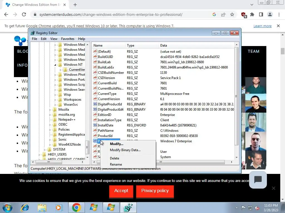This screenshot has width=285, height=213.
Task: Open Windows Media Player from taskbar
Action: [59, 207]
